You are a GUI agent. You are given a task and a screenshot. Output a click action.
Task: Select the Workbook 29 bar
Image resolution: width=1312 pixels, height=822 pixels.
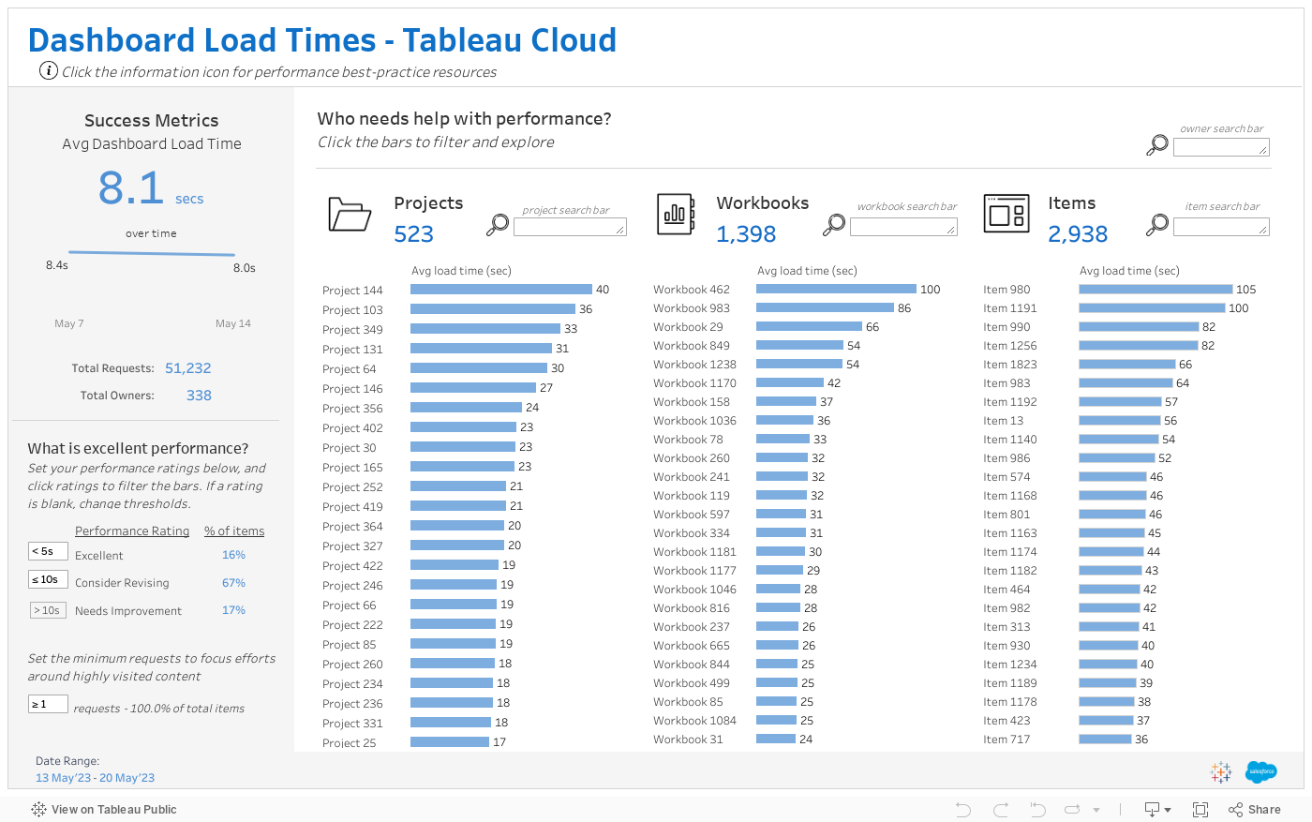point(809,326)
